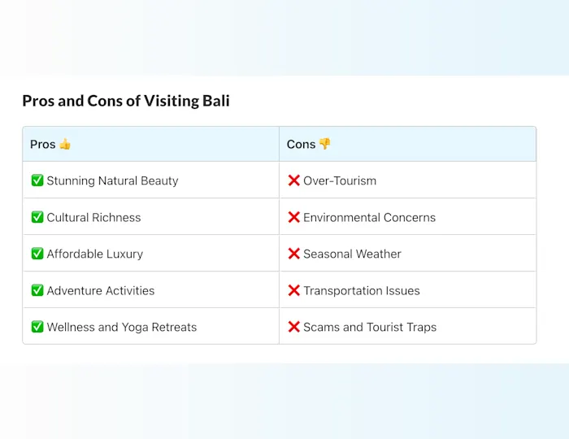Image resolution: width=569 pixels, height=439 pixels.
Task: Click the Cons column header text
Action: [301, 144]
